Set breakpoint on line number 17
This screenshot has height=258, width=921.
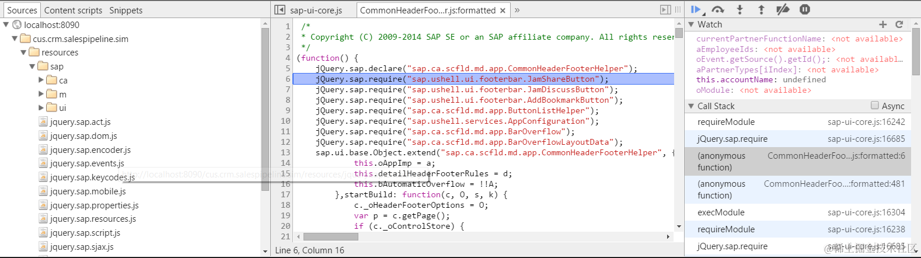coord(285,194)
